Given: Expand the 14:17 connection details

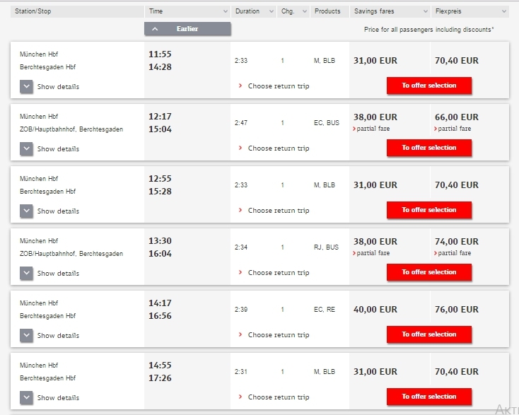Looking at the screenshot, I should (x=26, y=335).
